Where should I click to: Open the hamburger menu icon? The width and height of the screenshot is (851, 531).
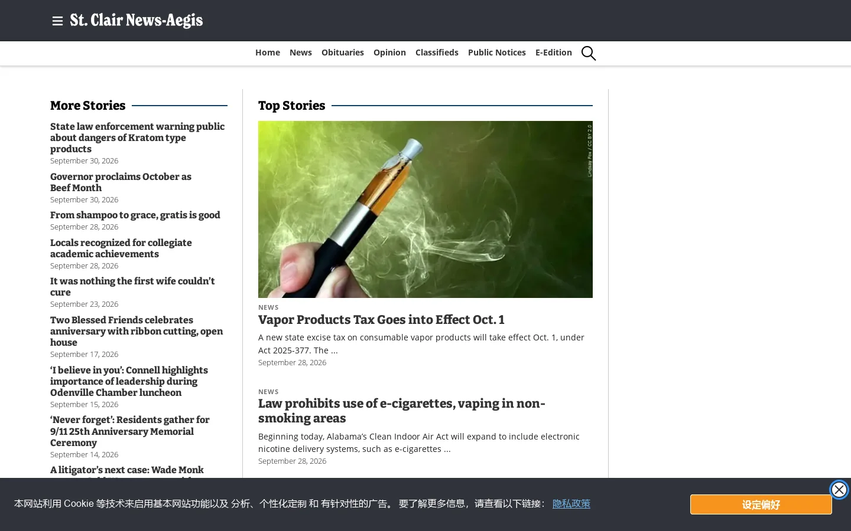click(57, 21)
